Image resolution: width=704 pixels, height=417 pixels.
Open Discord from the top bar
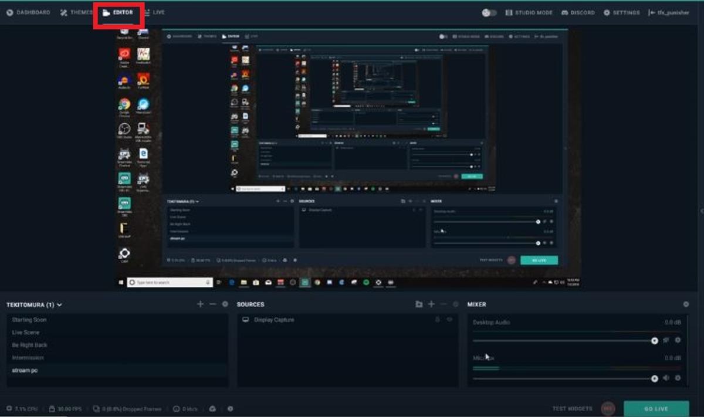coord(577,12)
